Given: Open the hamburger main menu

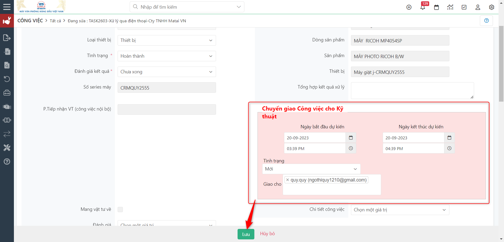Looking at the screenshot, I should [7, 7].
